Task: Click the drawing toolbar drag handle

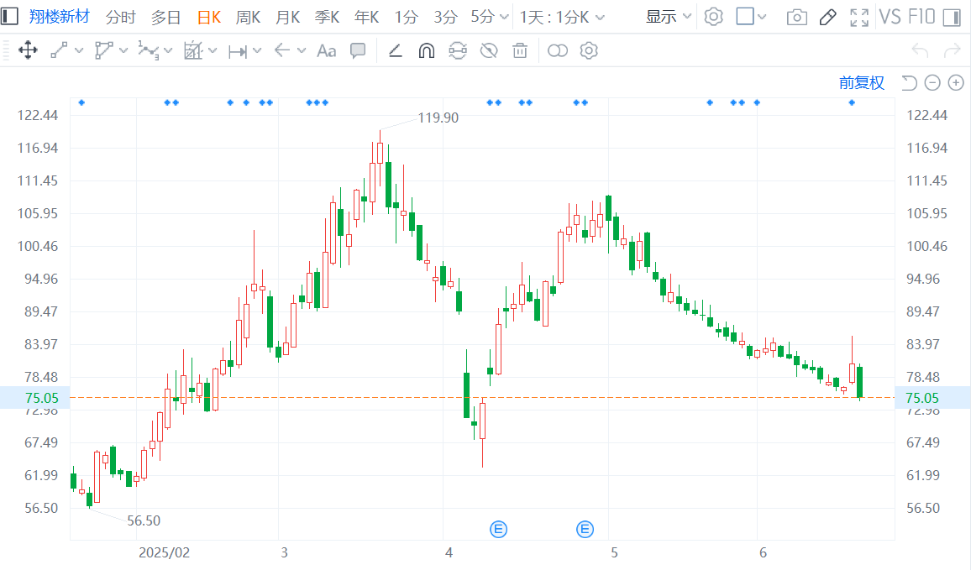Action: pos(6,50)
